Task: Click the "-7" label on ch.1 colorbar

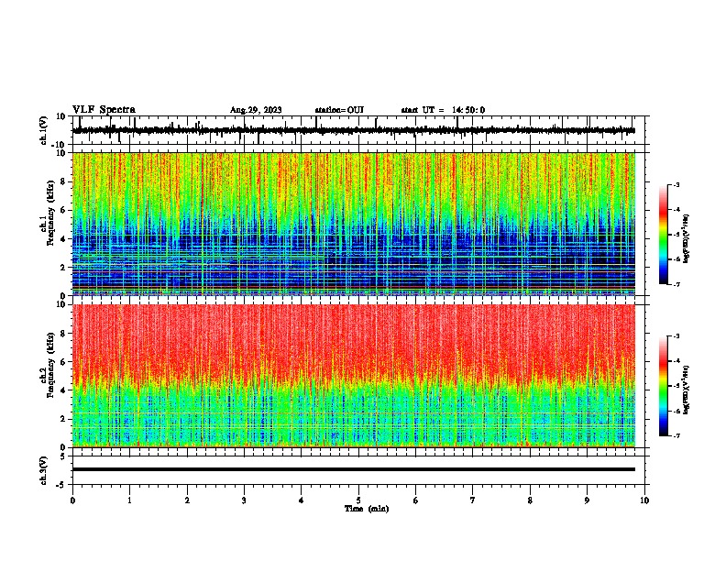Action: 676,284
